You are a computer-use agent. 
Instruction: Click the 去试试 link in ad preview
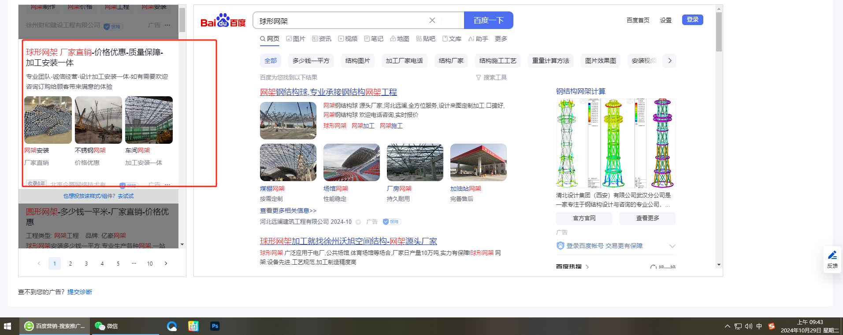coord(126,196)
